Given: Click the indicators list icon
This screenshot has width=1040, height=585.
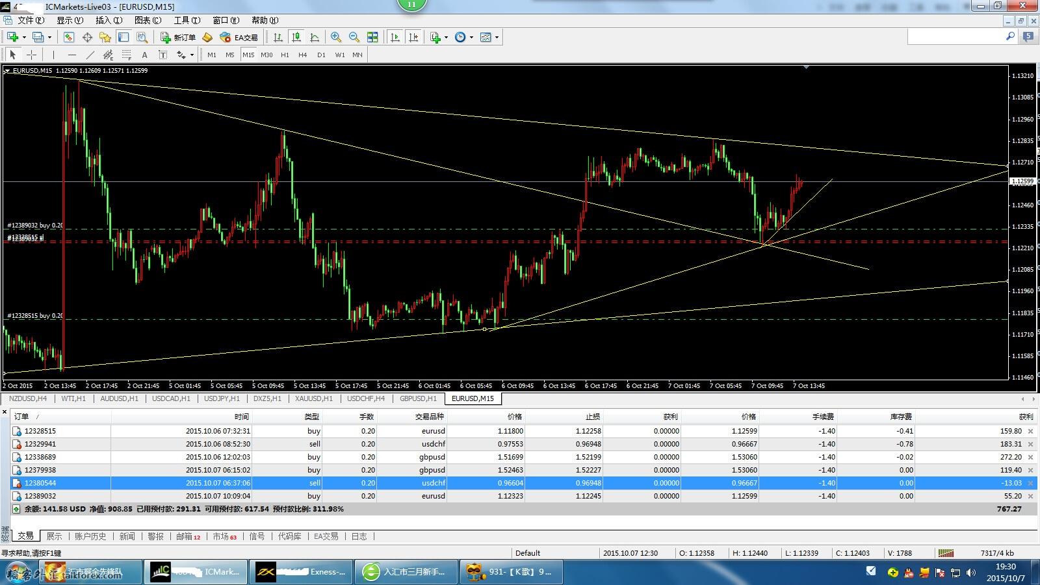Looking at the screenshot, I should [x=435, y=37].
